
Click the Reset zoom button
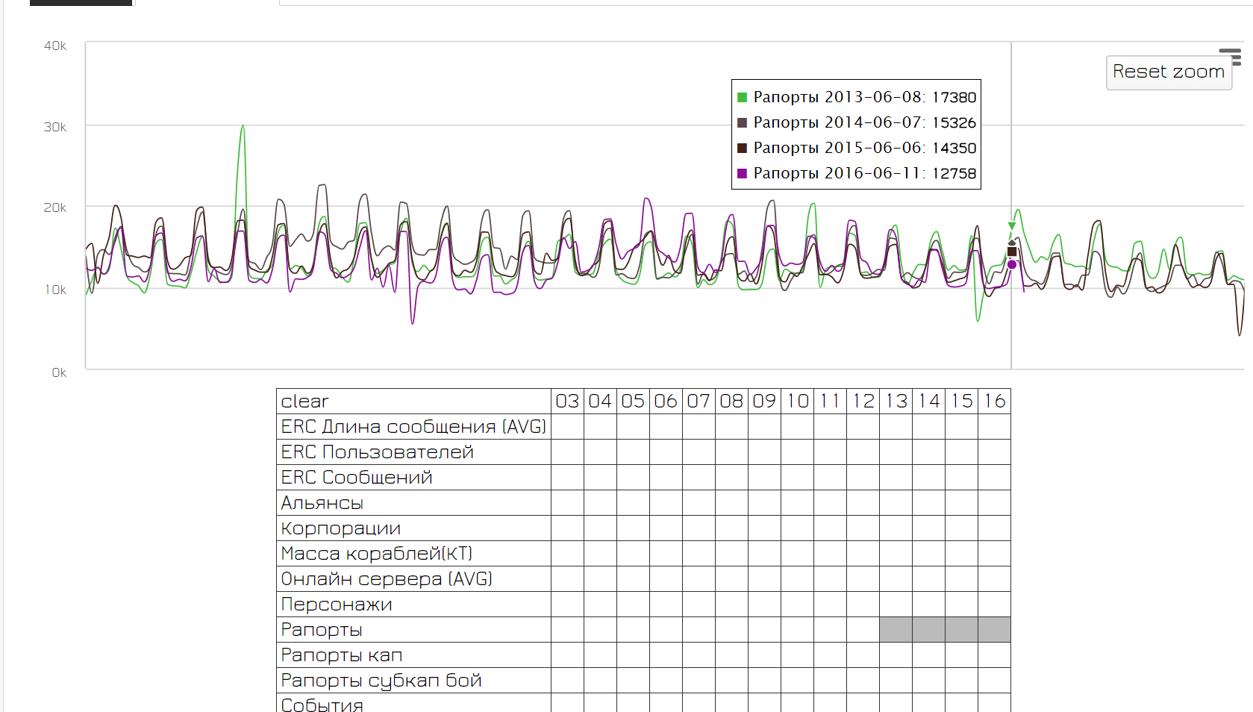[x=1169, y=72]
